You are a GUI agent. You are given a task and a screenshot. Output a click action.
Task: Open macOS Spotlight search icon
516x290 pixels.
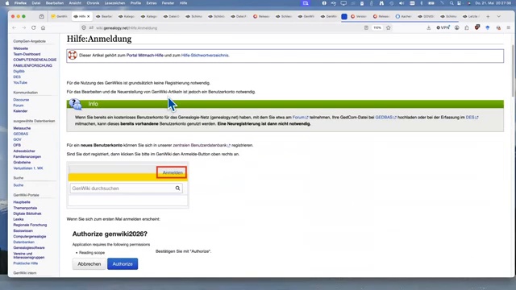tap(451, 3)
